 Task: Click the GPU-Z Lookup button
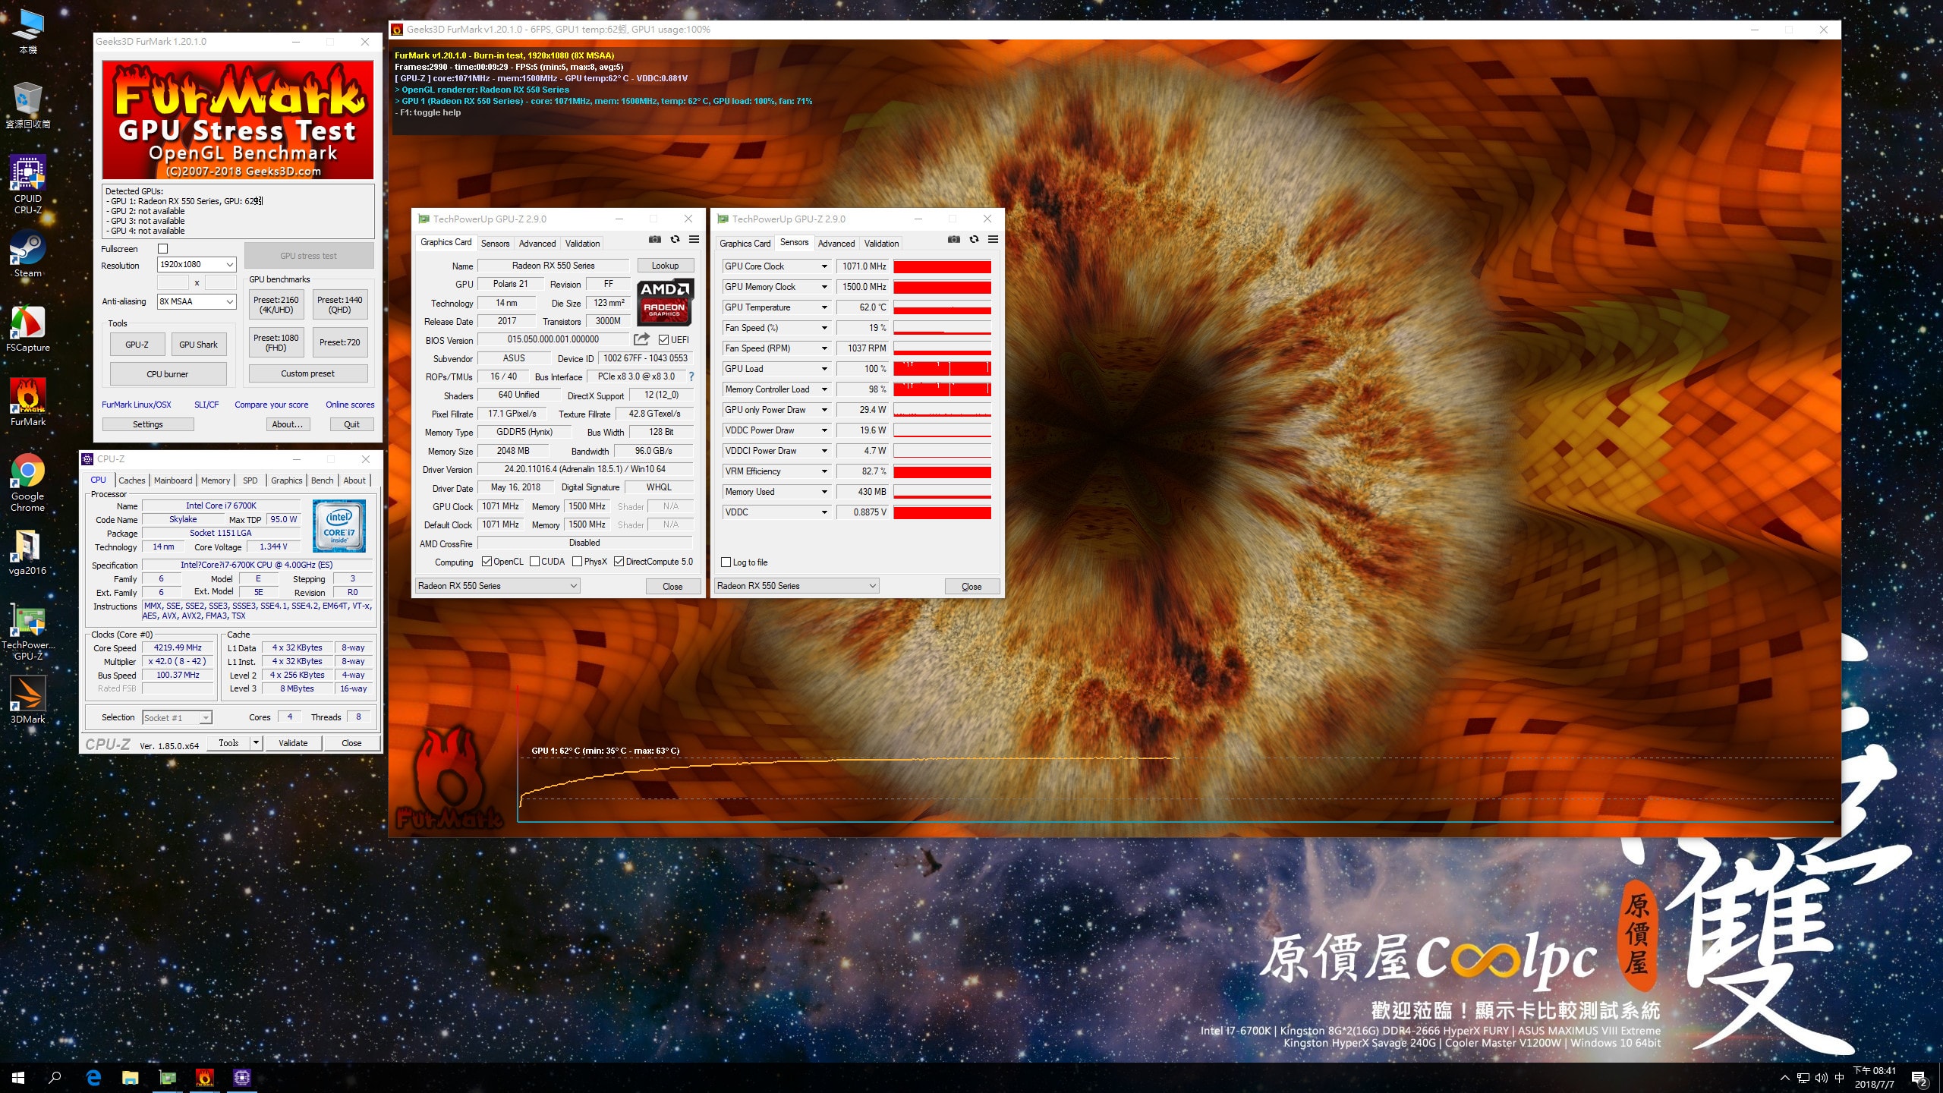coord(665,266)
